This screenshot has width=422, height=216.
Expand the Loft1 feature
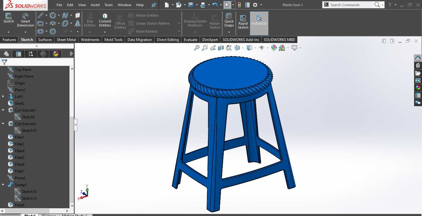click(3, 96)
